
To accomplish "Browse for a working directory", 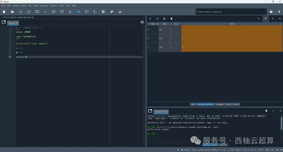I will point(271,12).
